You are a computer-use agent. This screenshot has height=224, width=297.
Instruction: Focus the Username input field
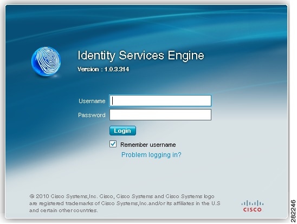(x=160, y=101)
